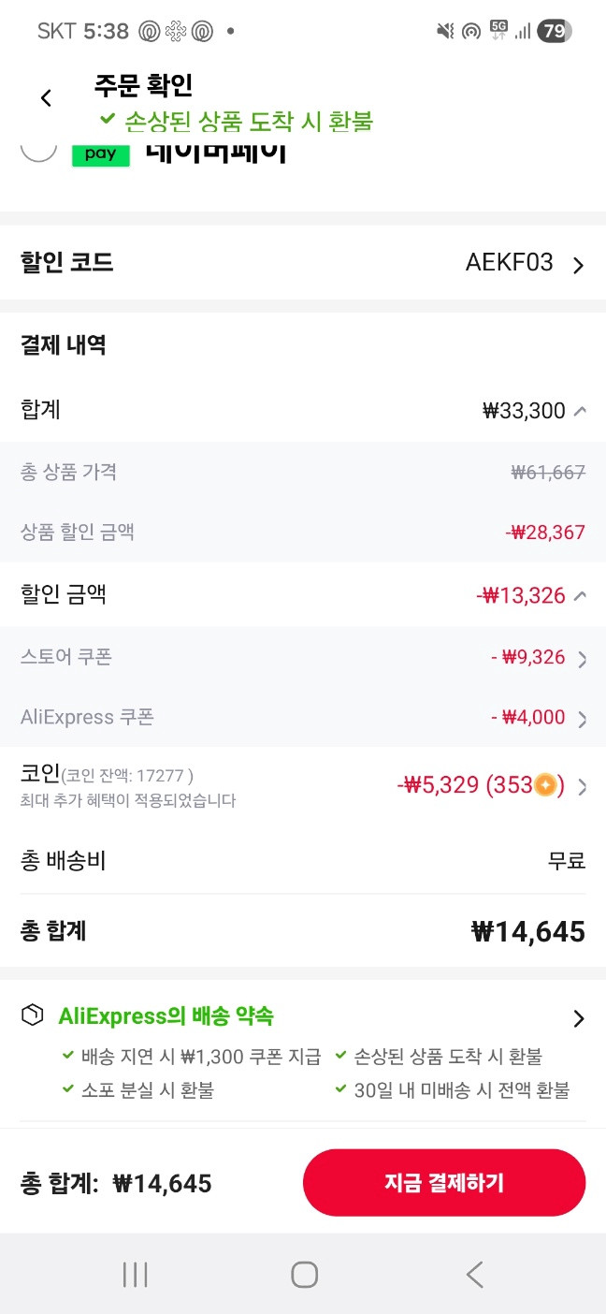Tap the back arrow on 주문 확인 header
This screenshot has width=606, height=1314.
click(x=44, y=97)
